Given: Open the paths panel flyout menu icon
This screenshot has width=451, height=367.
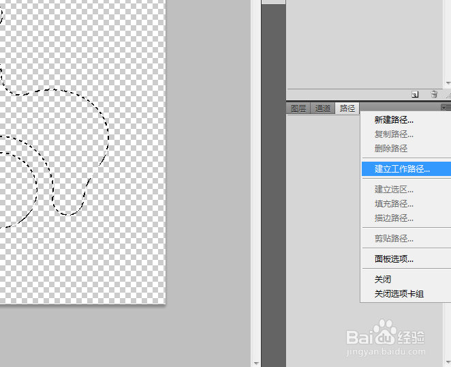Looking at the screenshot, I should [x=446, y=108].
